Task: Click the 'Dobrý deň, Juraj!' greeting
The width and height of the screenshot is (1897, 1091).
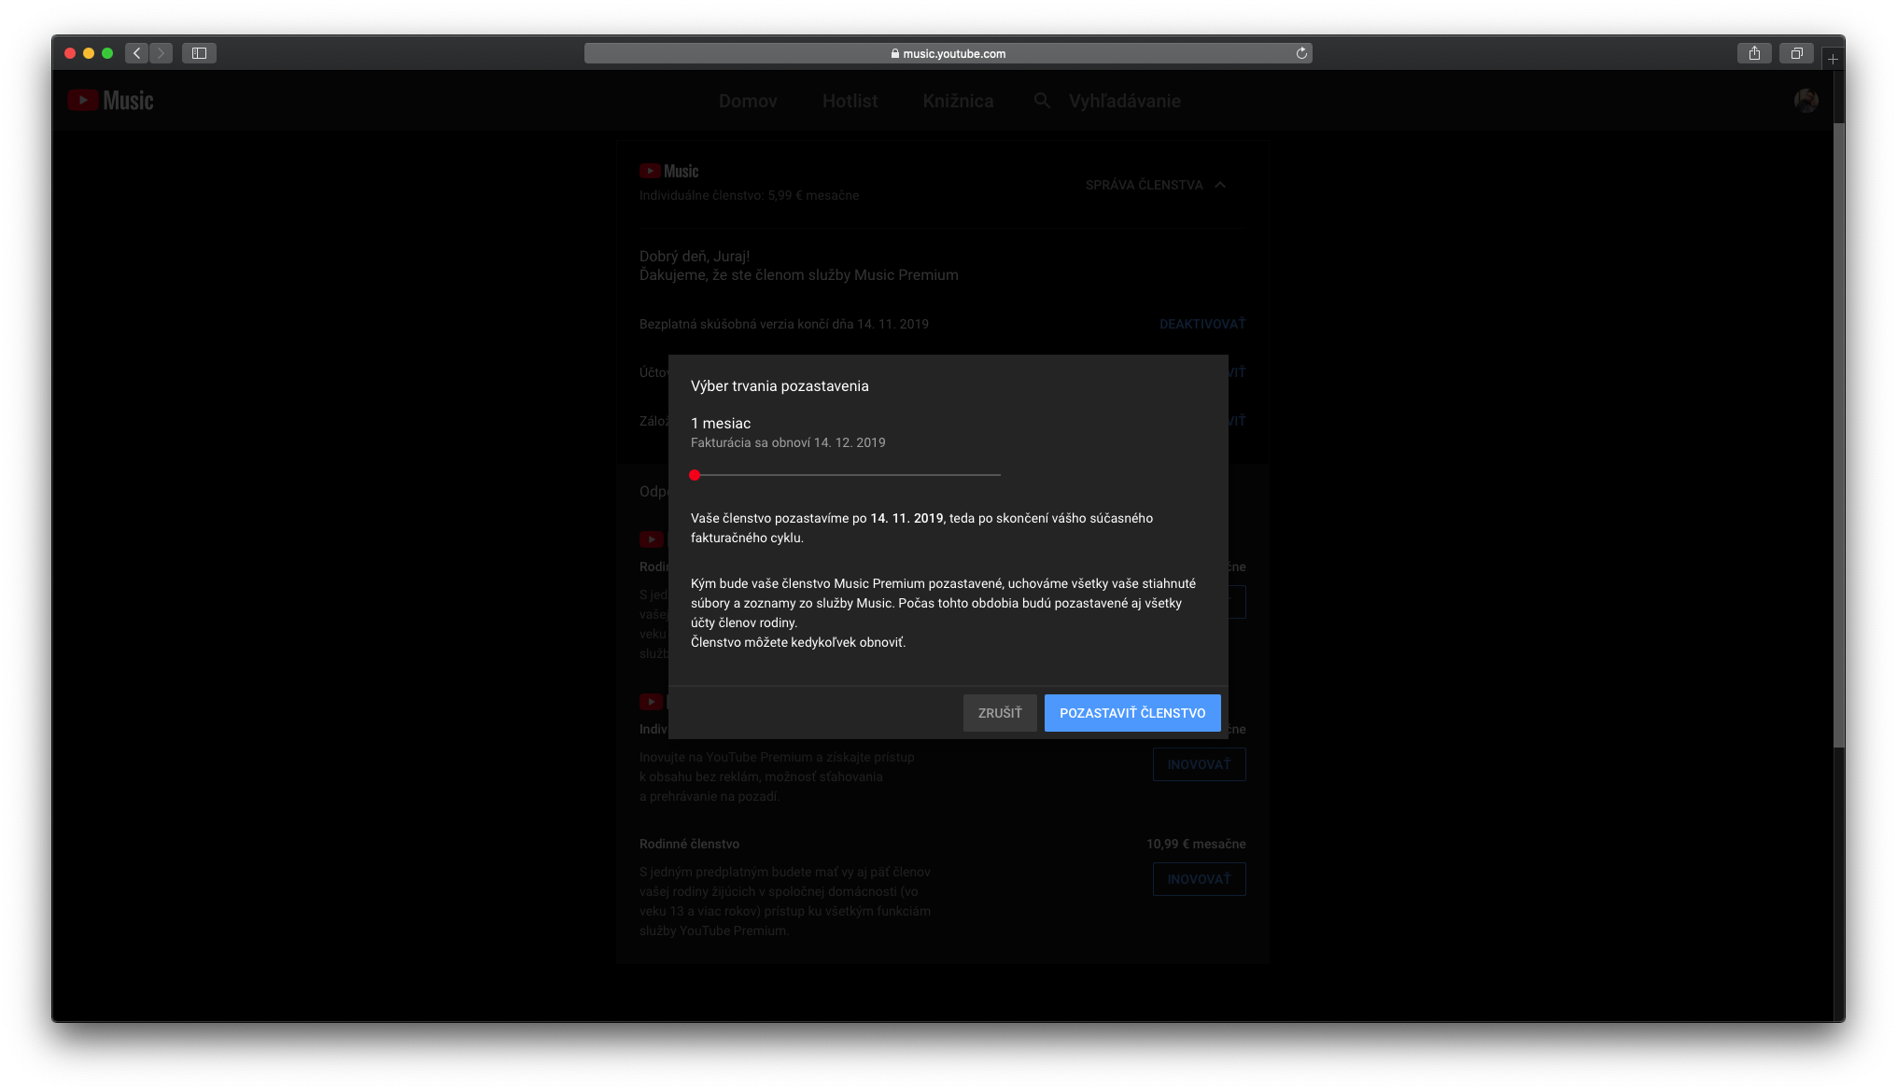Action: click(695, 257)
